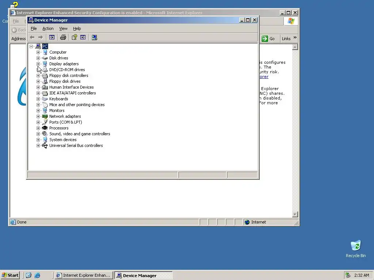The height and width of the screenshot is (280, 374).
Task: Select the PC root item
Action: point(45,46)
